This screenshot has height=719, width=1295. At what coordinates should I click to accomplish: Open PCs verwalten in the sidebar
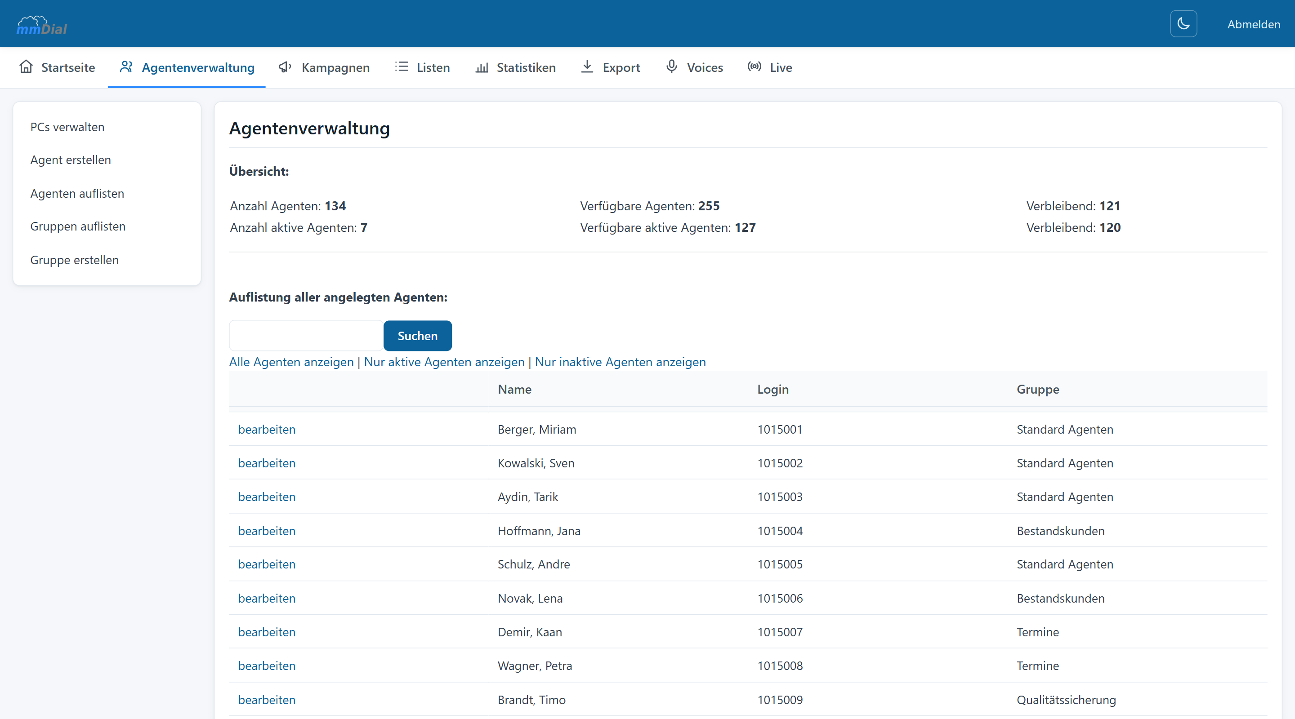67,127
